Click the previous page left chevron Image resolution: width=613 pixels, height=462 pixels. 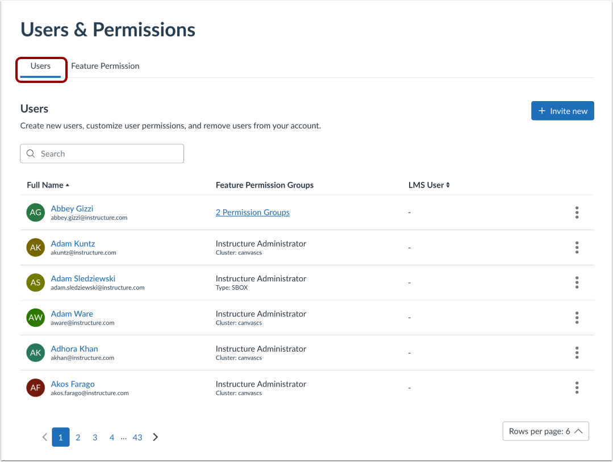(44, 437)
